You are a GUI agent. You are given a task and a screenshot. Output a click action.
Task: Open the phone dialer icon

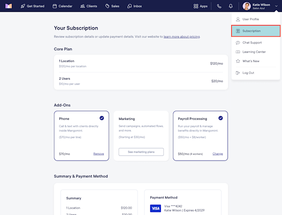point(219,6)
